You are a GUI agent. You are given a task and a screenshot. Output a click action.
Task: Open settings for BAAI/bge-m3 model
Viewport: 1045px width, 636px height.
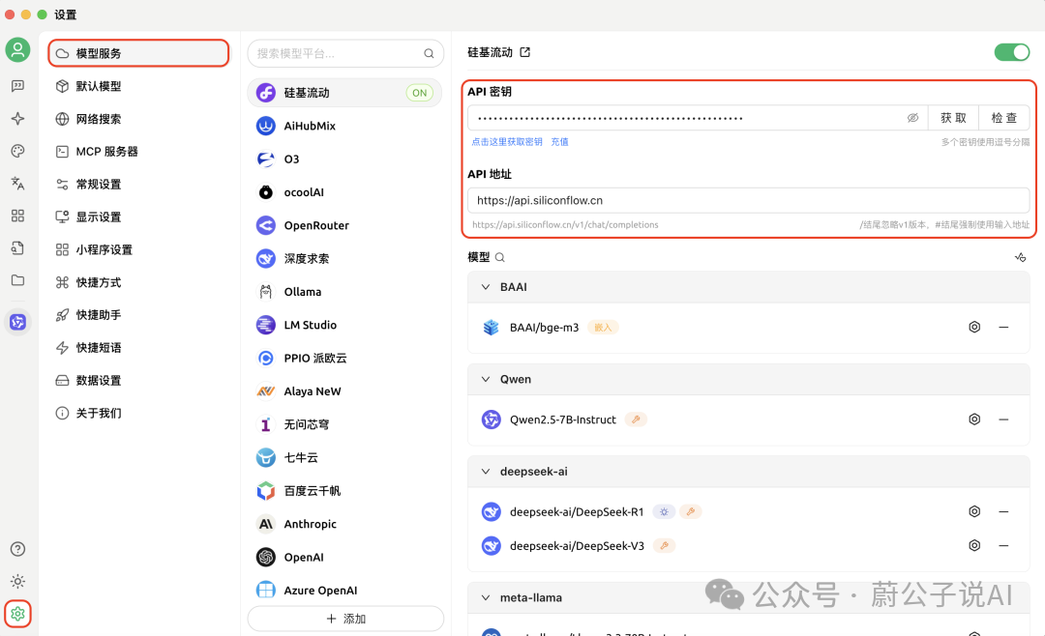point(974,327)
